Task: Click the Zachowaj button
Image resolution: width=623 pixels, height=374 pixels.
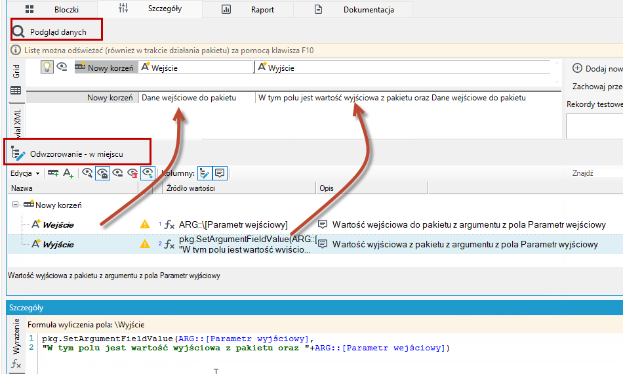Action: (x=597, y=86)
